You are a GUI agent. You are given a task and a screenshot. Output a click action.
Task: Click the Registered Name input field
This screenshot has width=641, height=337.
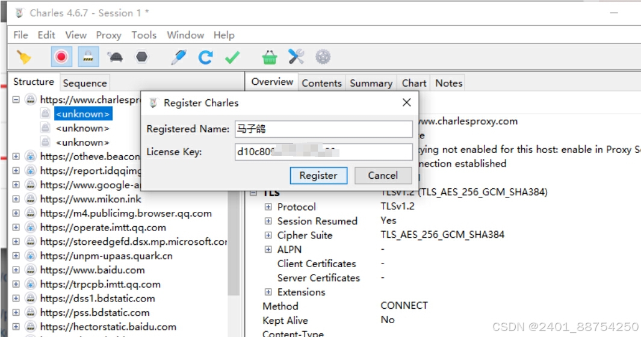[323, 129]
